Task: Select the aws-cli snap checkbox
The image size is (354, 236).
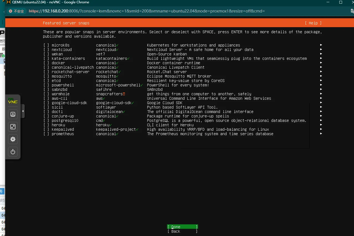Action: tap(46, 98)
